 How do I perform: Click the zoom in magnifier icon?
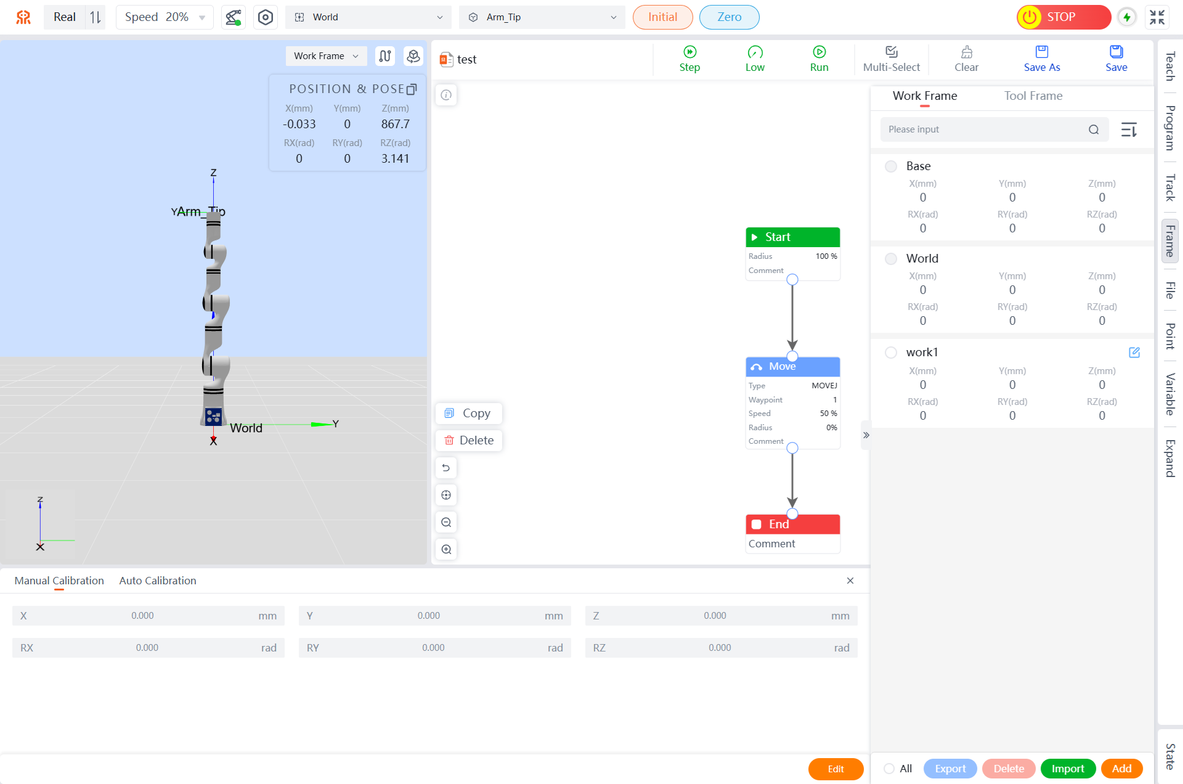[x=446, y=549]
